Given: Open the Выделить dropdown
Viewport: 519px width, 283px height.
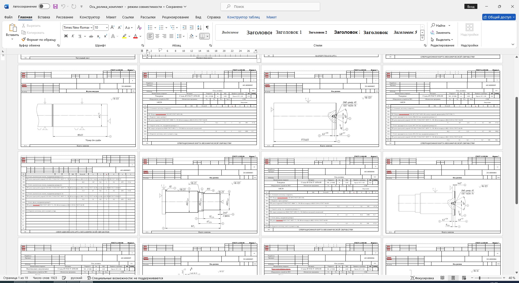Looking at the screenshot, I should click(x=442, y=40).
